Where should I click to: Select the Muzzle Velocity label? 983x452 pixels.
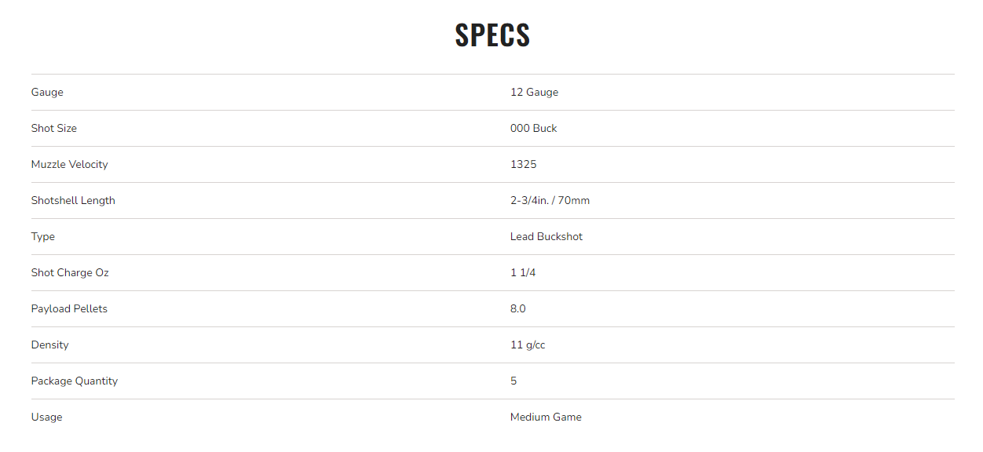70,164
